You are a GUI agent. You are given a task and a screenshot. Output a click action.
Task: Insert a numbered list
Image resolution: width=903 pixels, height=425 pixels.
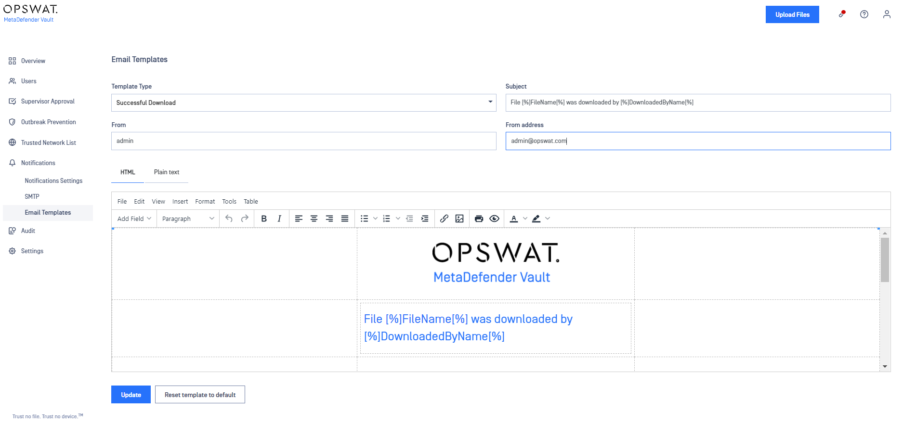pos(387,219)
